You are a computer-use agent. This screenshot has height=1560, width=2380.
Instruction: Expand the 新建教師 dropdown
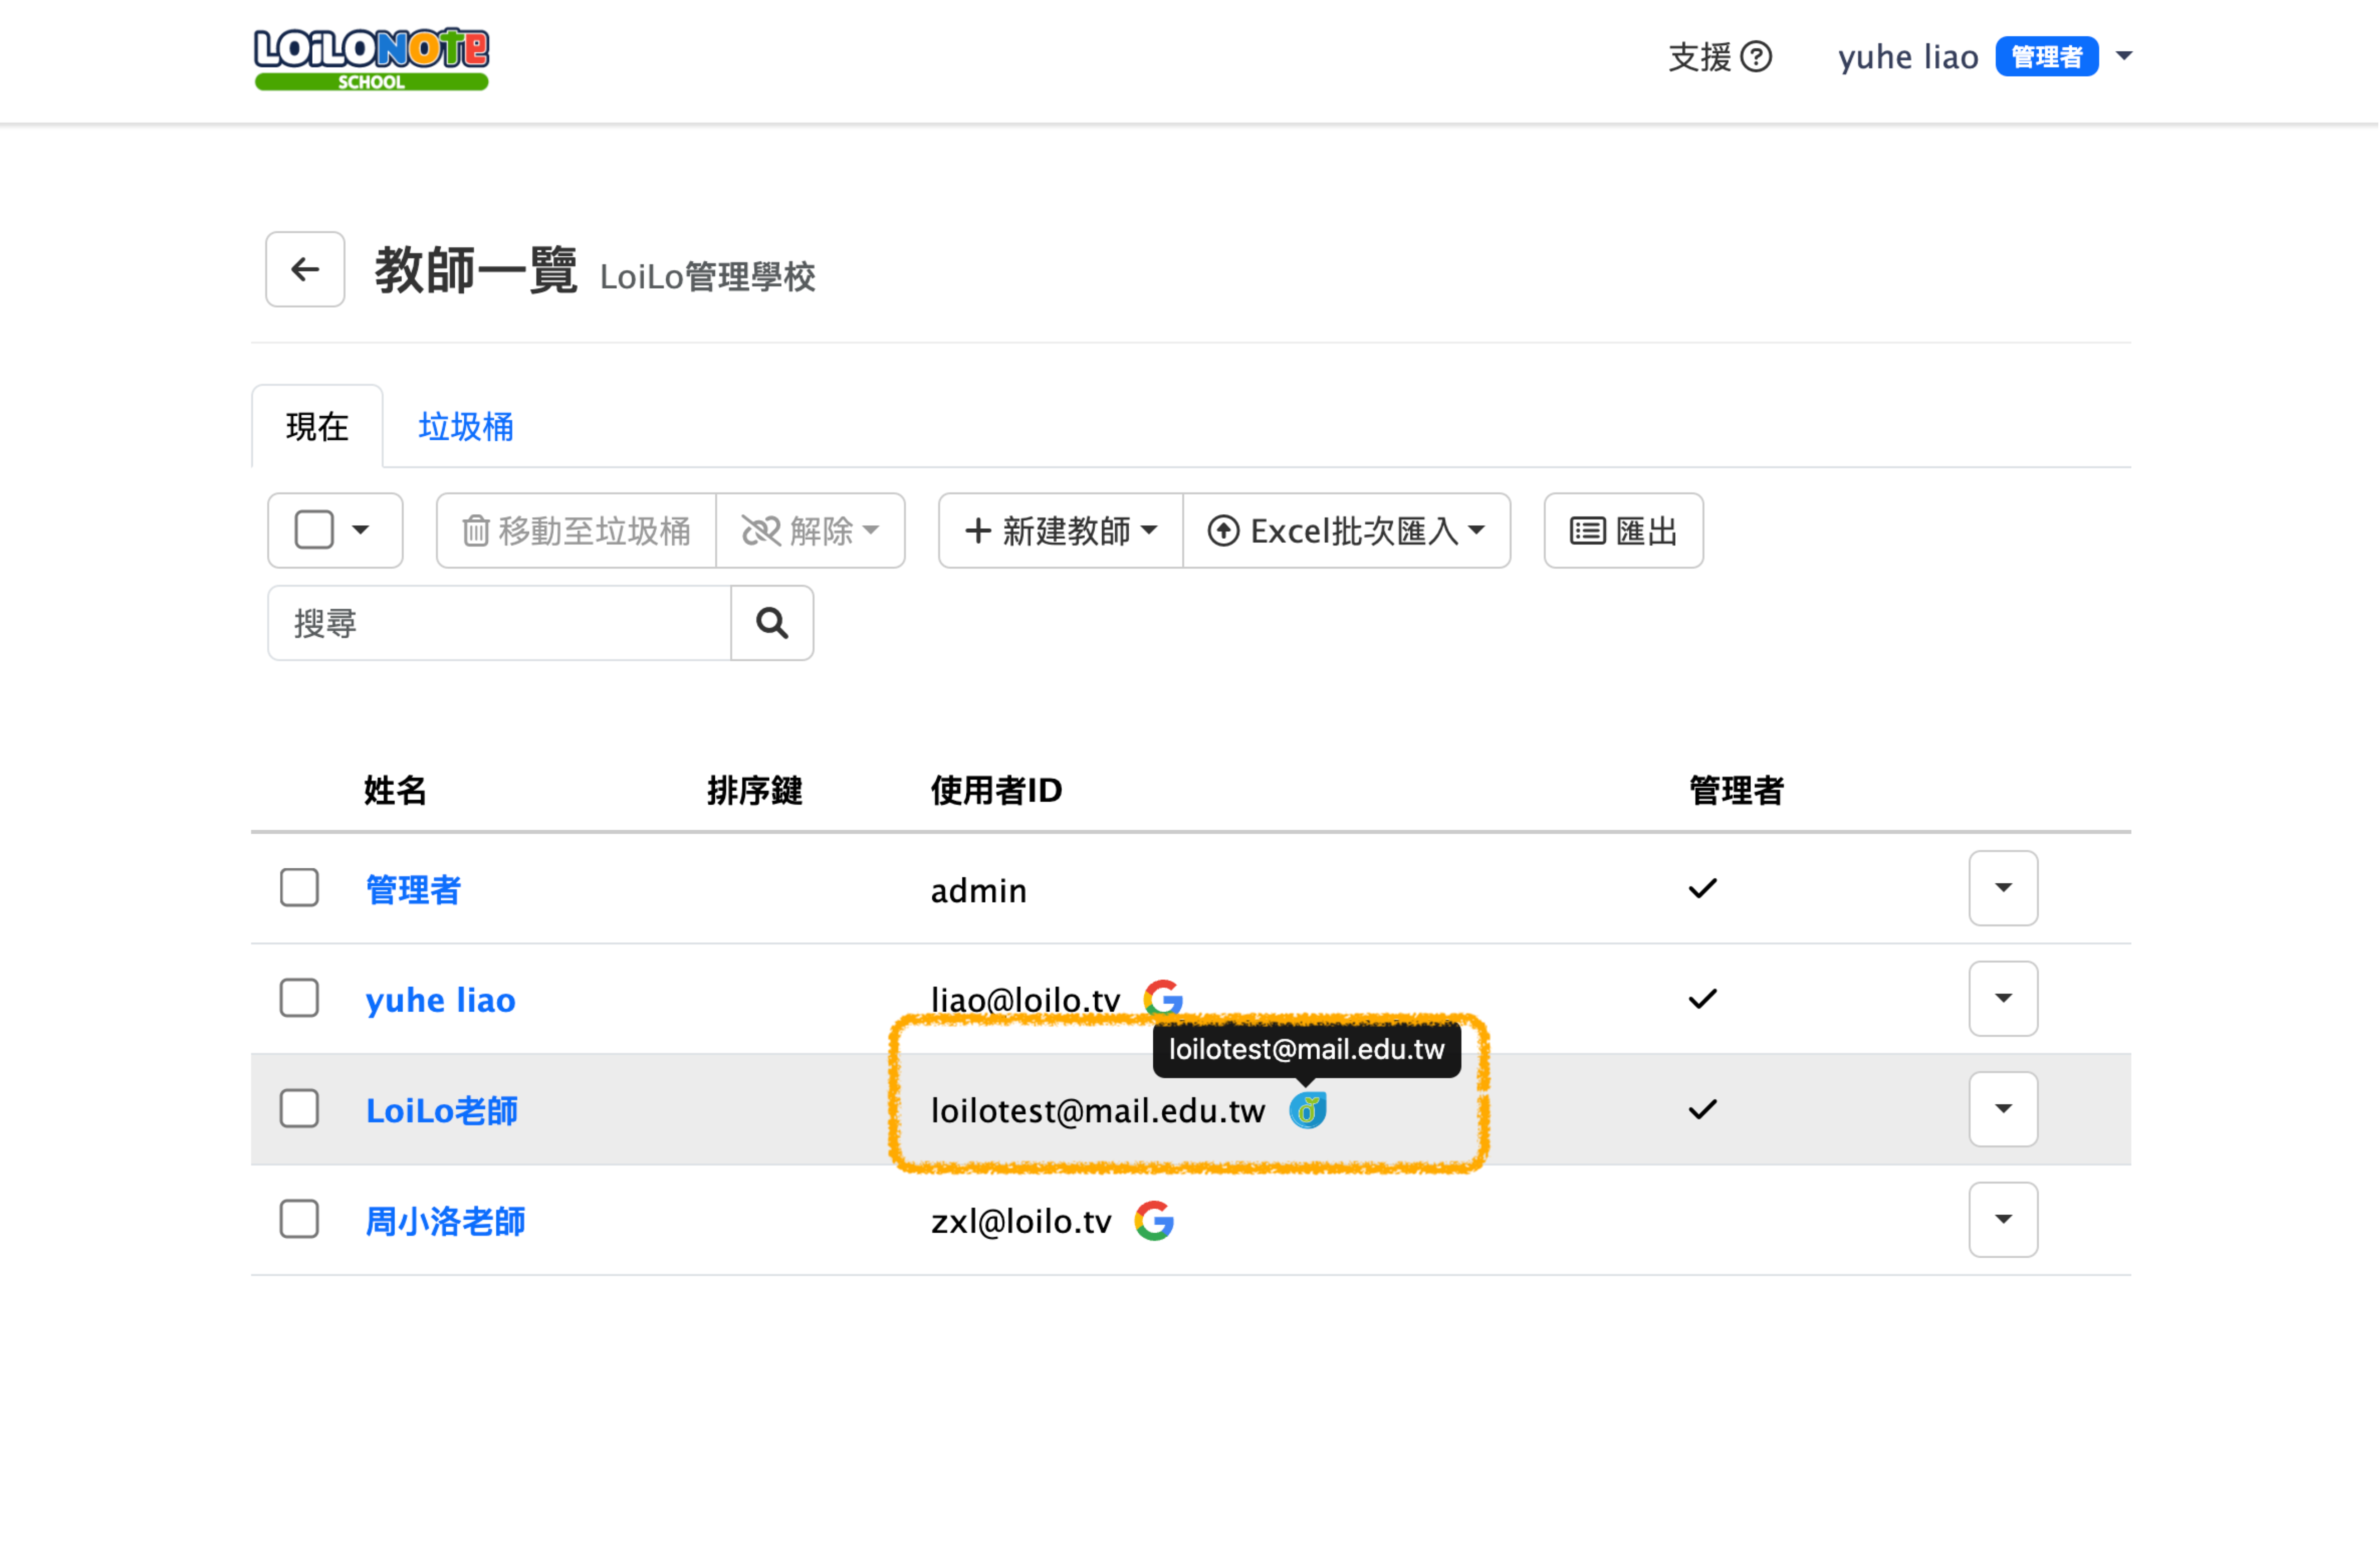(1060, 531)
